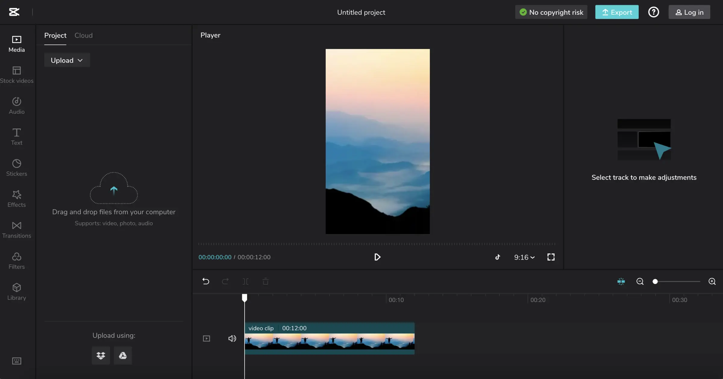723x379 pixels.
Task: Mute the video track audio
Action: tap(232, 338)
